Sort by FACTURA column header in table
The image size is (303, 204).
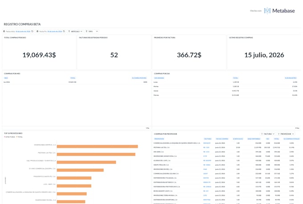pyautogui.click(x=208, y=139)
